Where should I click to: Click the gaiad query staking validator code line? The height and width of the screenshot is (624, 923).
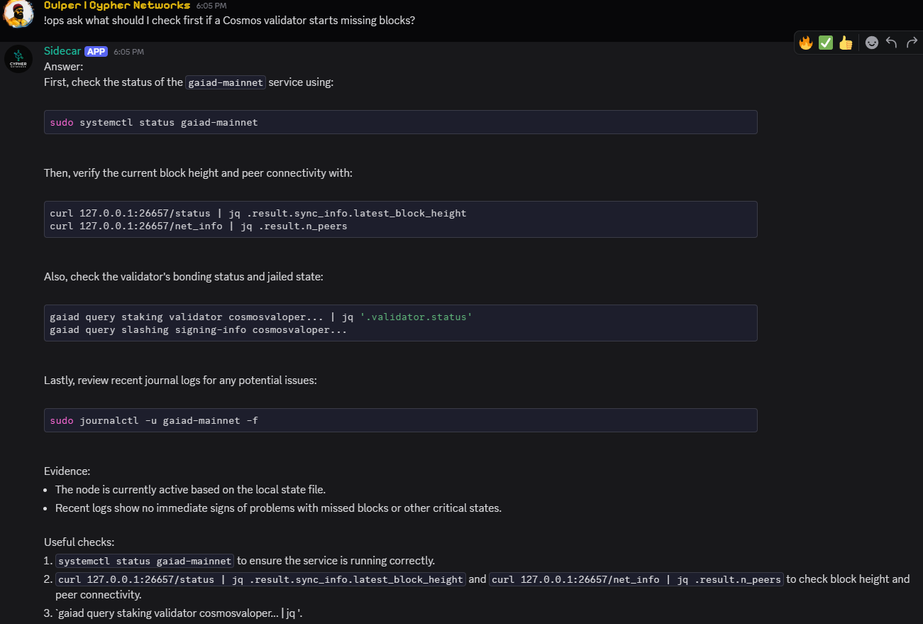point(261,317)
